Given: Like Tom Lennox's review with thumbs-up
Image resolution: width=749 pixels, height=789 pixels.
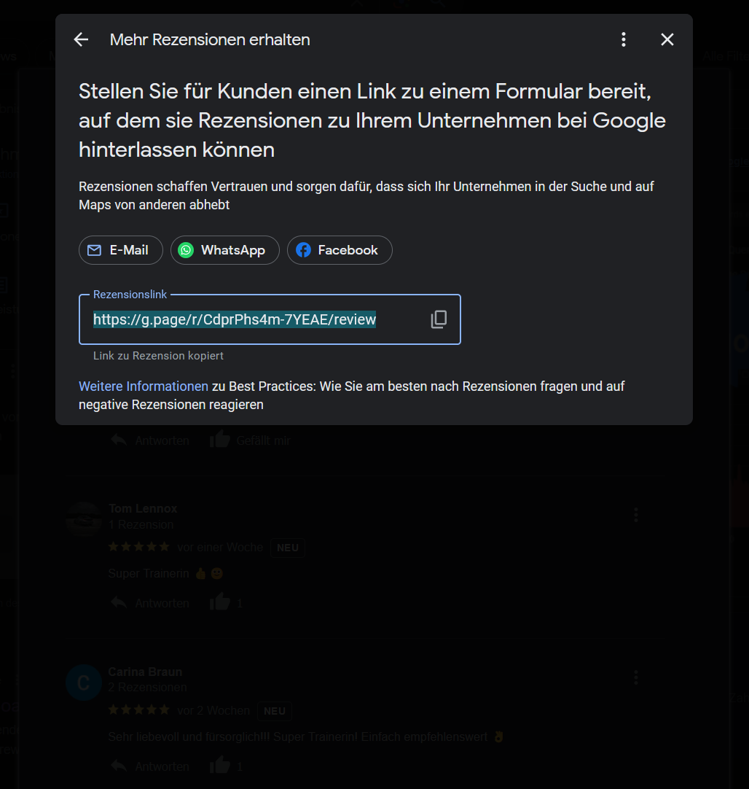Looking at the screenshot, I should pos(220,602).
